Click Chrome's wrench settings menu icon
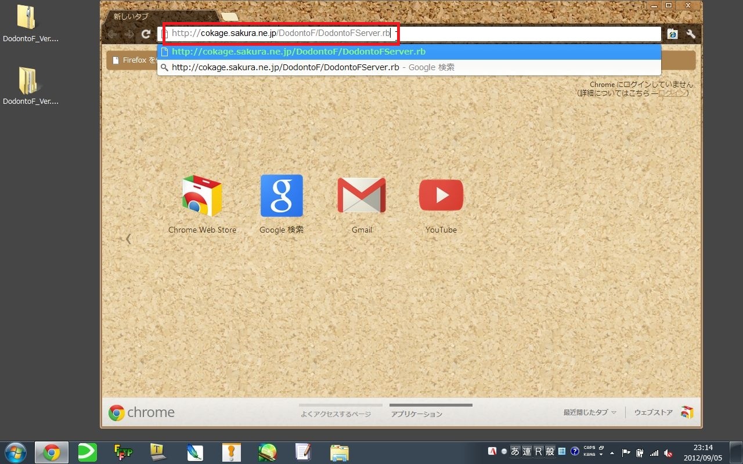Viewport: 743px width, 464px height. click(691, 34)
